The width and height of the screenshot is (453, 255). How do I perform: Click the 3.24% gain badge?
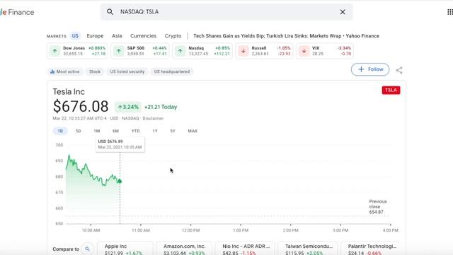click(128, 107)
